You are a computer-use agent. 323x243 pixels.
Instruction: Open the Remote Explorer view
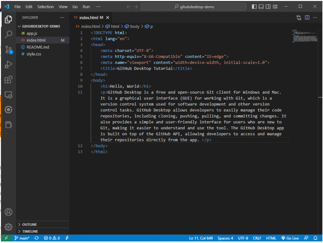9,95
